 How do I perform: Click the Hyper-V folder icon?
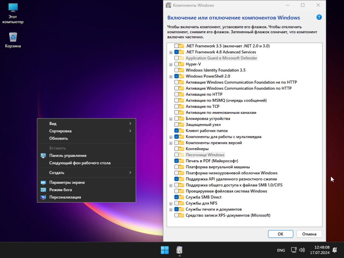[x=181, y=64]
